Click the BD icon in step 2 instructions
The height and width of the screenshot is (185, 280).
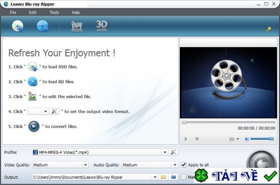click(x=33, y=81)
